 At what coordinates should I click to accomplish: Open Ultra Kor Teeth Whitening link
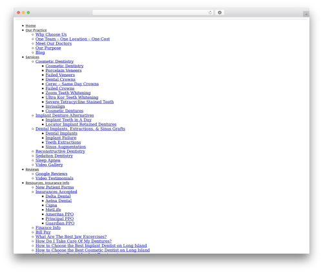coord(72,97)
